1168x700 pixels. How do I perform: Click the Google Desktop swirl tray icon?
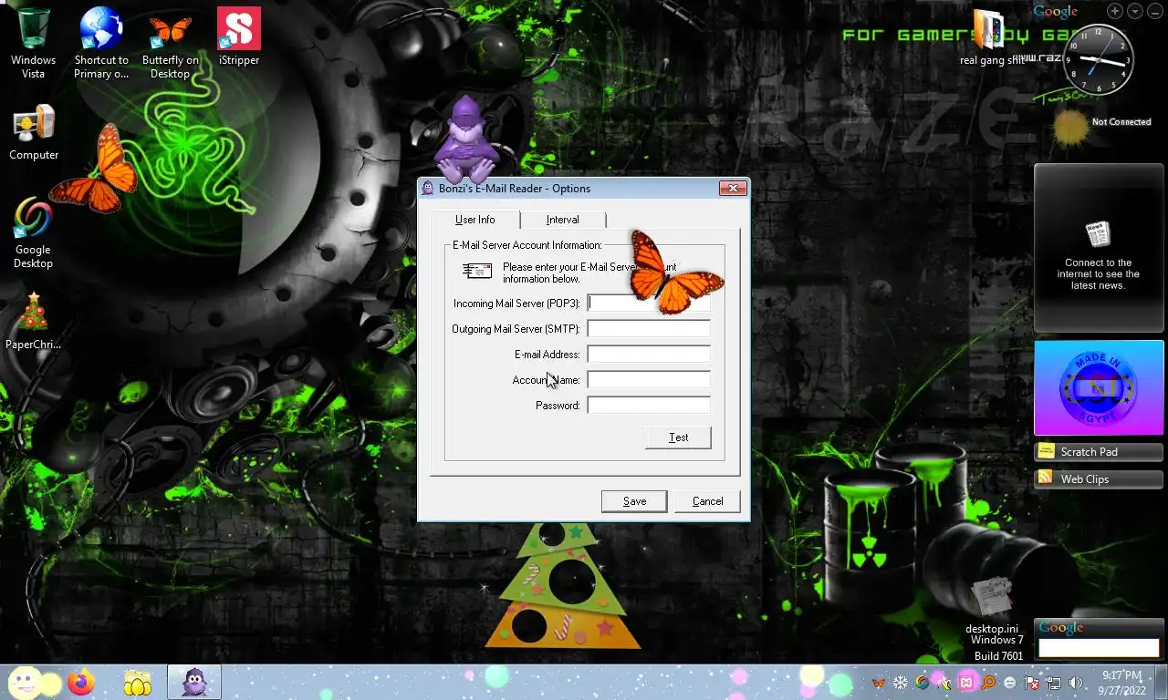(x=923, y=683)
